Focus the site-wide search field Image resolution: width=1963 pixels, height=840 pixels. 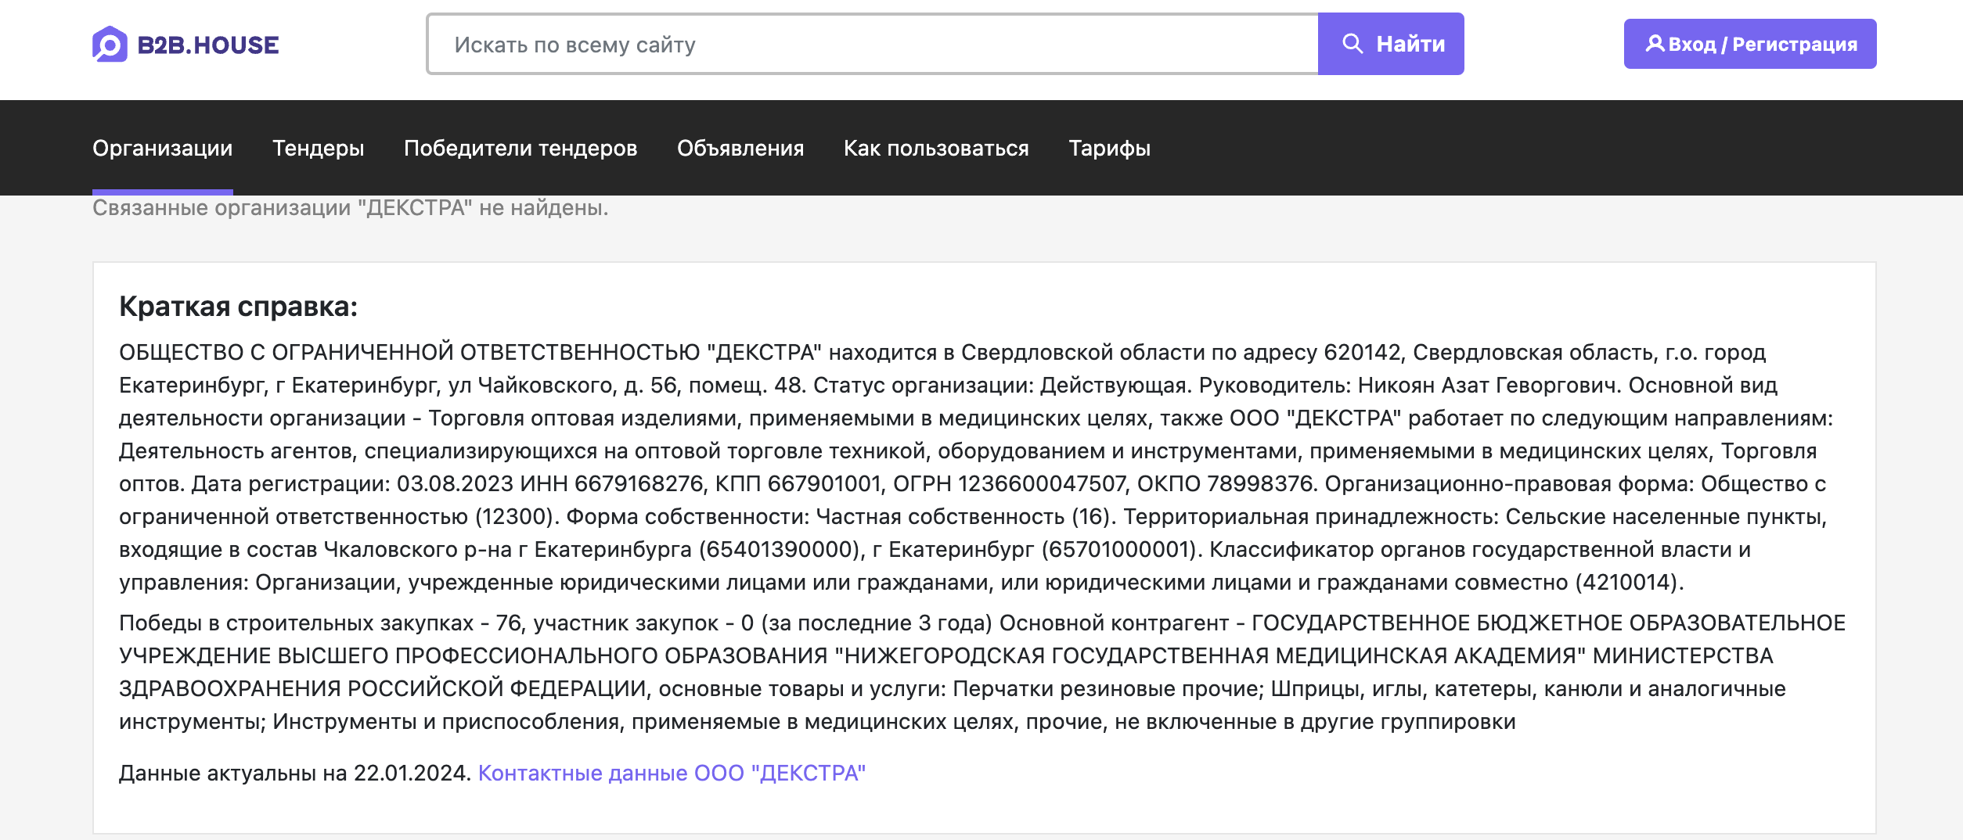point(872,45)
